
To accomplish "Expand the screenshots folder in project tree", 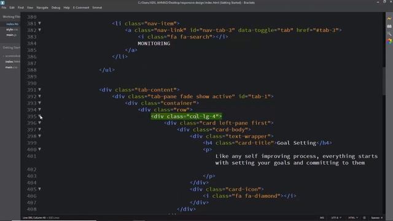I will (12, 56).
